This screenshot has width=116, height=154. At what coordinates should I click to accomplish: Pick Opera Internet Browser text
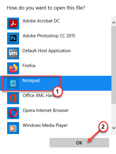tap(46, 110)
